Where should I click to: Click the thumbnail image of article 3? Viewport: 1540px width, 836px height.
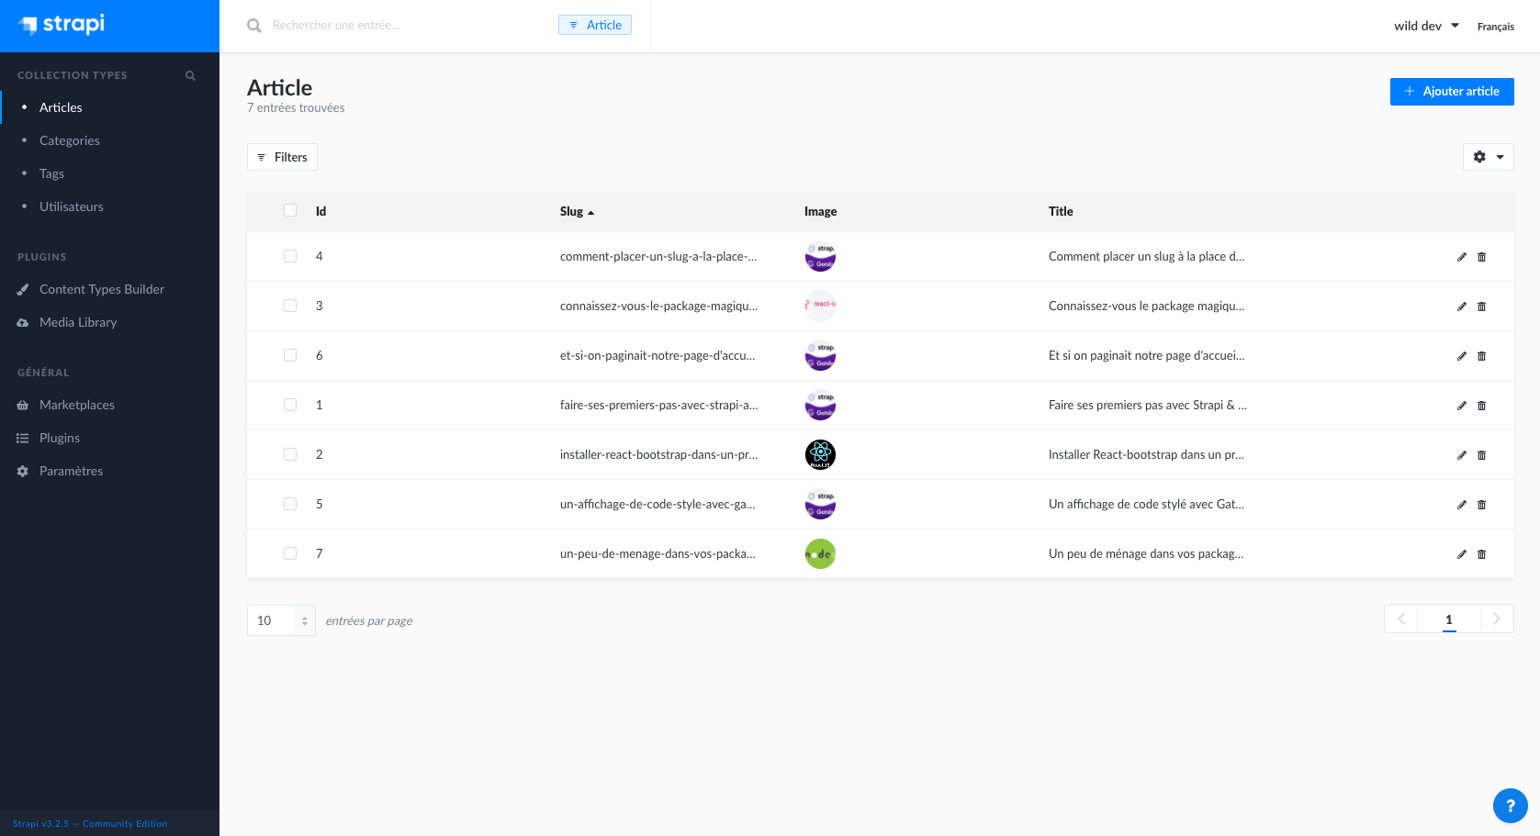820,306
